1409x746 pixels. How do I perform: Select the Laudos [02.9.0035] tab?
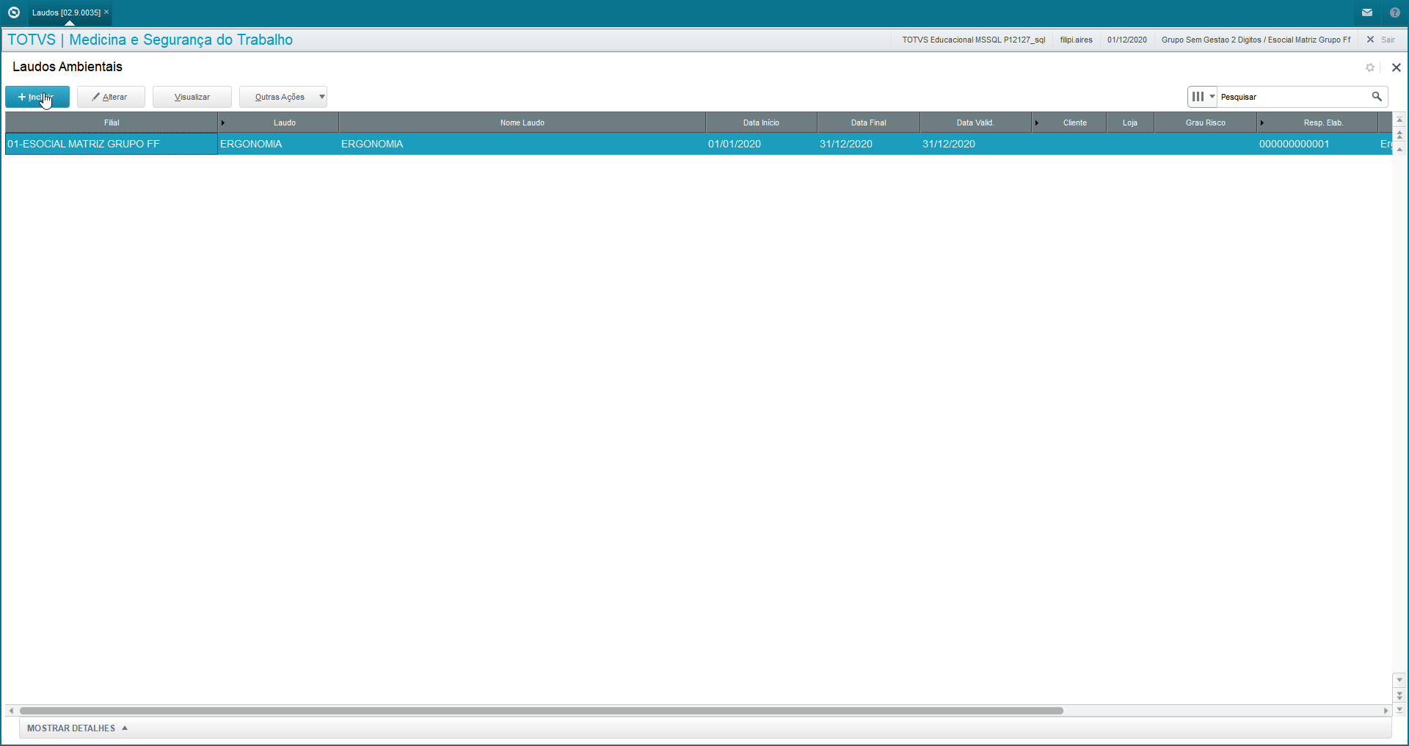66,12
